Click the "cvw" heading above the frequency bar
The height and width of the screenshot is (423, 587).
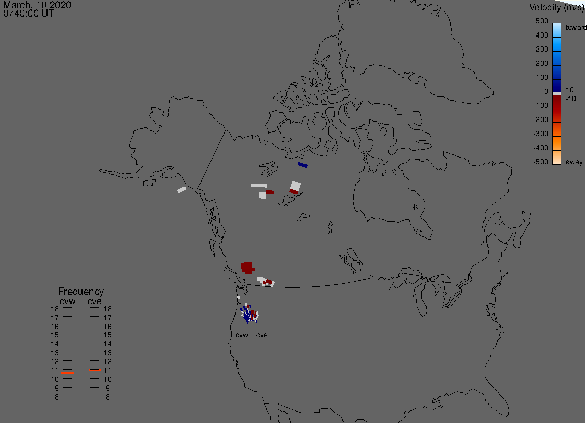click(67, 301)
